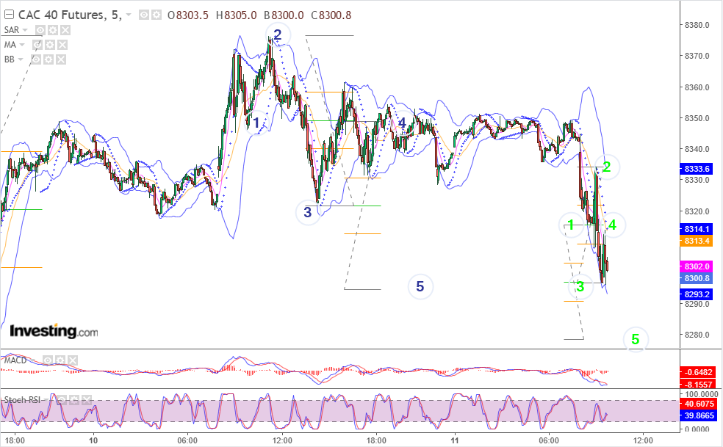Click the MACD indicator label
The height and width of the screenshot is (447, 723).
pyautogui.click(x=15, y=360)
